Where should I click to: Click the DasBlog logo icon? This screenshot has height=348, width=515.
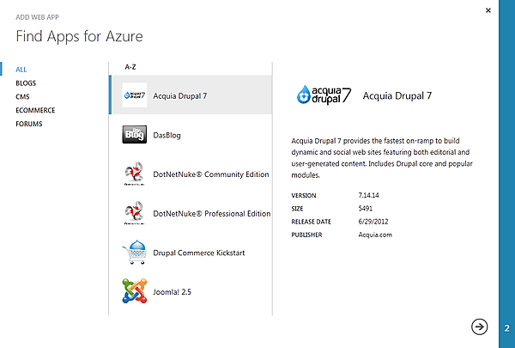(134, 135)
